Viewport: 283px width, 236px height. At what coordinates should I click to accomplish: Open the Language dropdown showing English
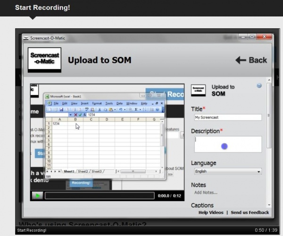tap(228, 171)
